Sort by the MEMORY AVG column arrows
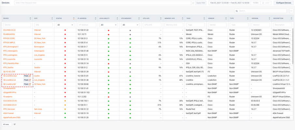Screen dimensions: 295x130 (x=182, y=18)
